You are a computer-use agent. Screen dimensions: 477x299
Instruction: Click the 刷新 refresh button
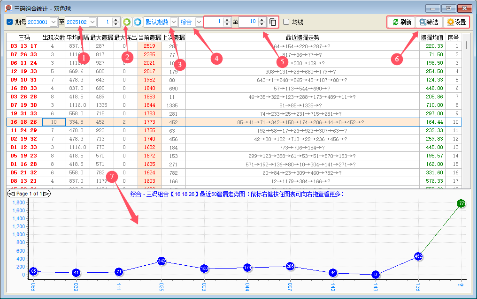pyautogui.click(x=402, y=22)
